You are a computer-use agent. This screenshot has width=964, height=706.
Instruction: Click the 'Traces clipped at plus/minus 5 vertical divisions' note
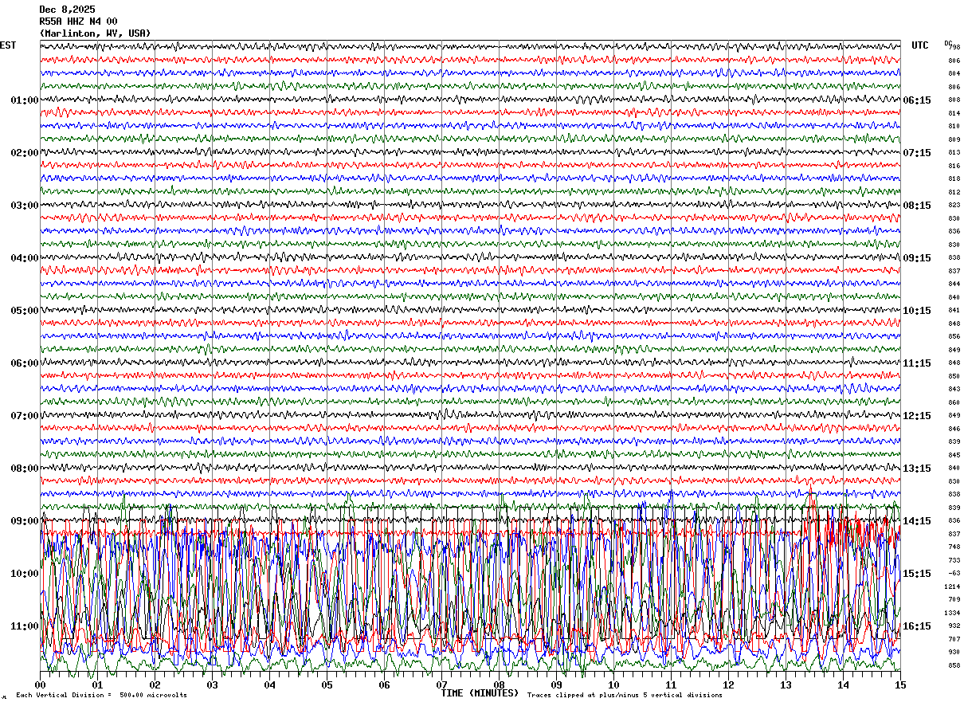click(x=625, y=695)
